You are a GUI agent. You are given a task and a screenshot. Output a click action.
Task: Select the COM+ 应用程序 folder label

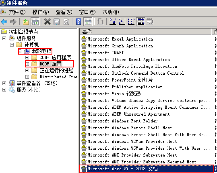[55, 57]
